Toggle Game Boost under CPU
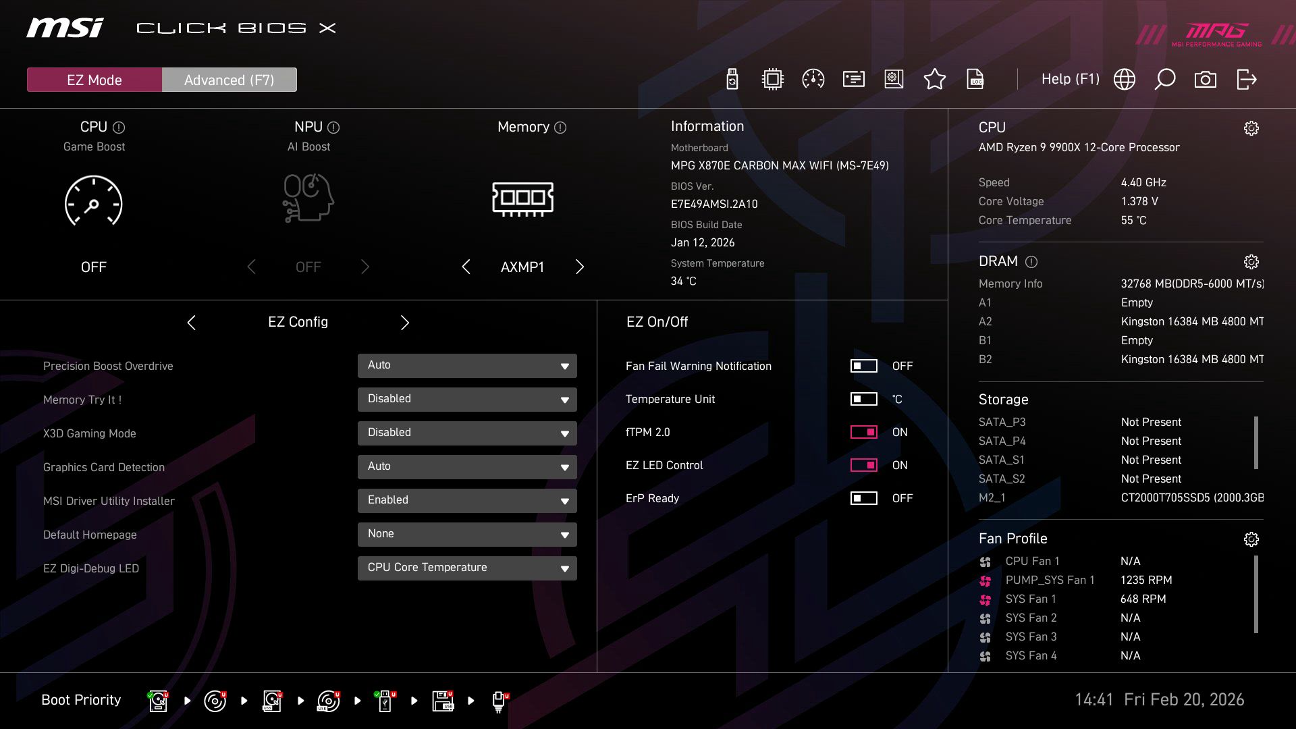This screenshot has height=729, width=1296. point(93,202)
